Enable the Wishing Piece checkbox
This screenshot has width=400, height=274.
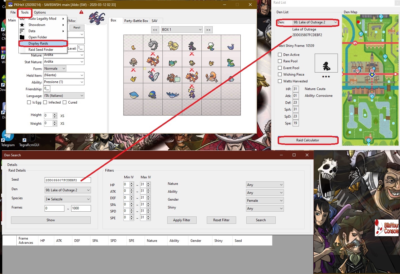(280, 74)
